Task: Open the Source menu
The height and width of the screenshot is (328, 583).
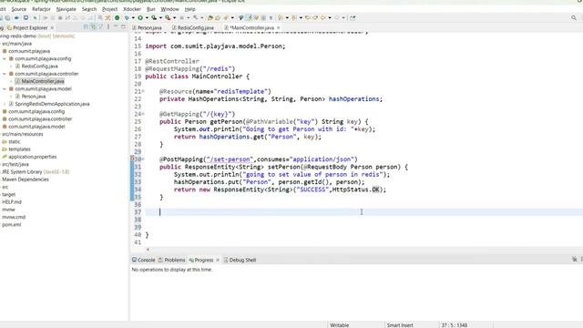Action: pos(18,9)
